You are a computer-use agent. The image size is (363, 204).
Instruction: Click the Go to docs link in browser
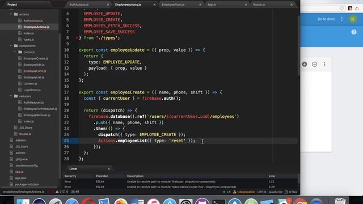pyautogui.click(x=326, y=19)
